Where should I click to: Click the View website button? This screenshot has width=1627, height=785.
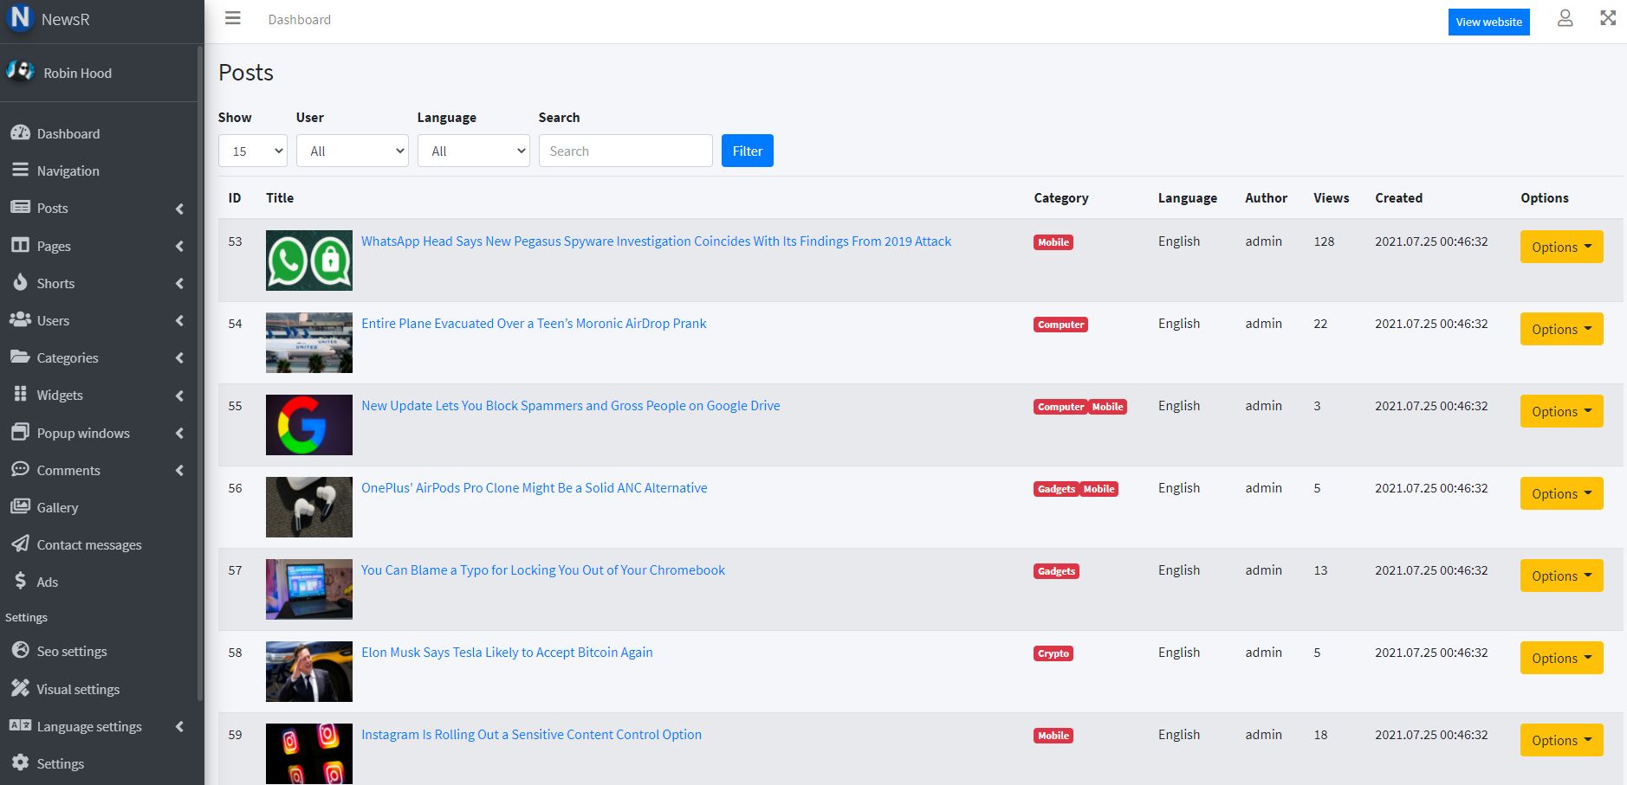[x=1488, y=22]
